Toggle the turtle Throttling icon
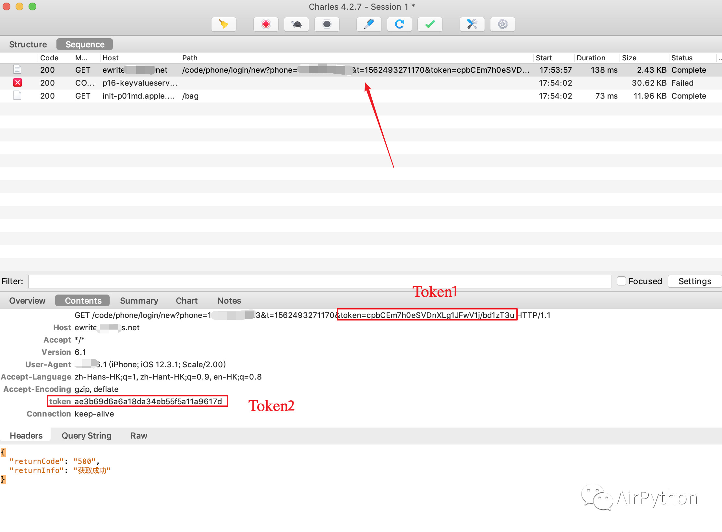 (x=296, y=24)
